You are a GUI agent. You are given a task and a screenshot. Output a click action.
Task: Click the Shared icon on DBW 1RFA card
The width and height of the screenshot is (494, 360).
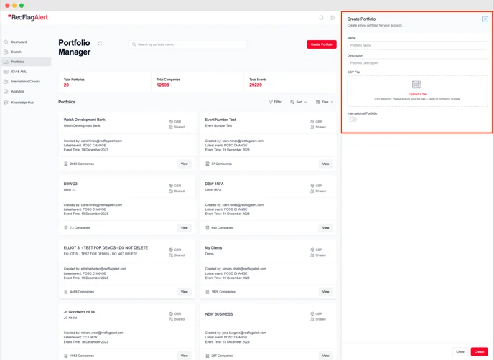point(312,191)
